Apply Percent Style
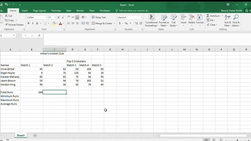The height and width of the screenshot is (141, 251). (x=126, y=23)
